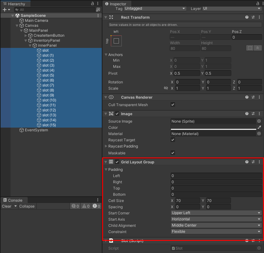Screen dimensions: 264x253
Task: Lock the Hierarchy panel with padlock icon
Action: 92,3
